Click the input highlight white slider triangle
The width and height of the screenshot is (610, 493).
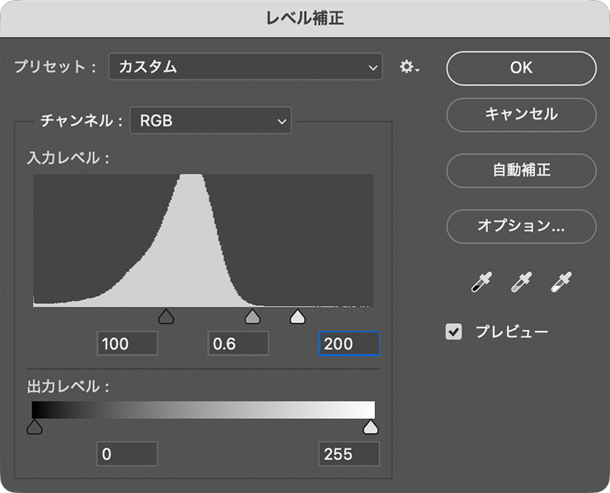click(298, 317)
